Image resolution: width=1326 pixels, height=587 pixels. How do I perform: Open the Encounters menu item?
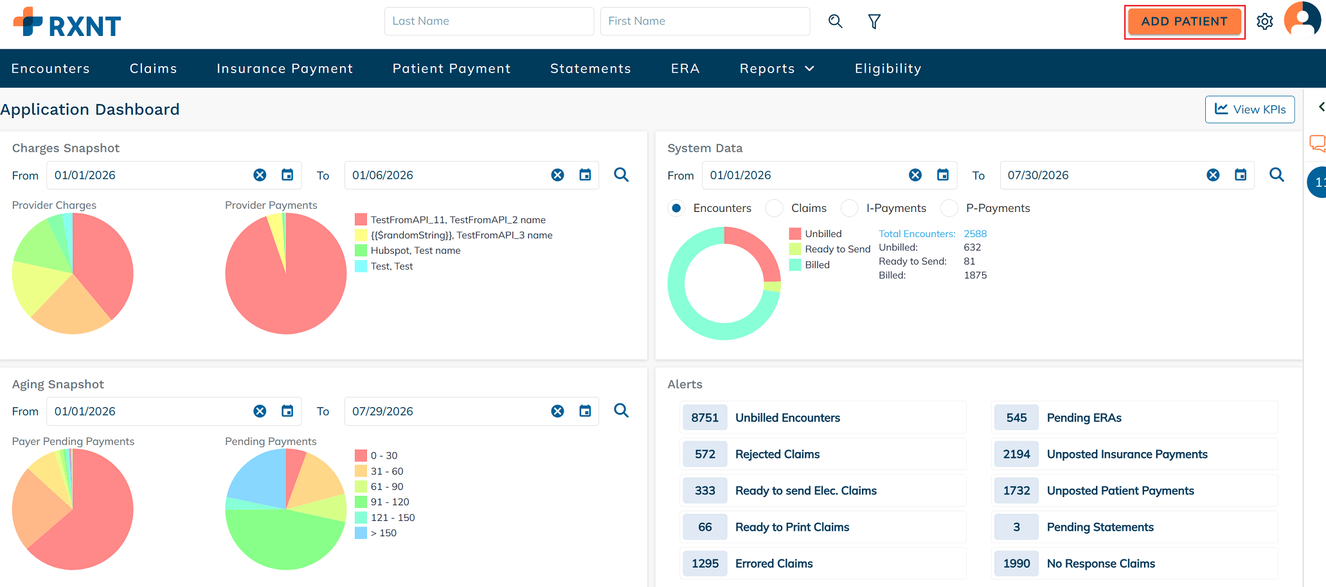coord(51,69)
